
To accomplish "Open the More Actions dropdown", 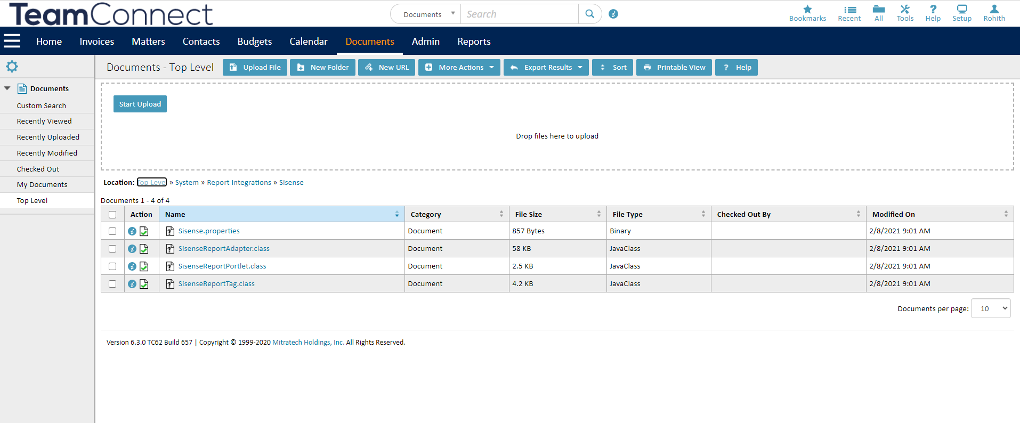I will [x=459, y=68].
